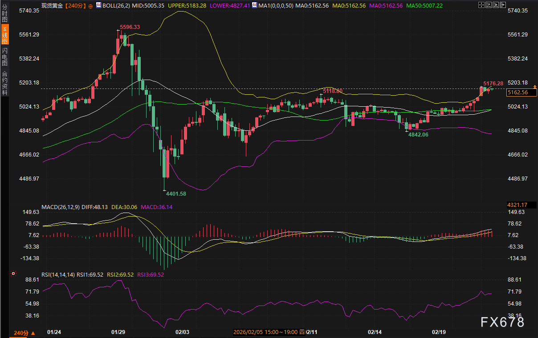Click the MACD(26,12,9) indicator label
Screen dimensions: 538x338
pyautogui.click(x=61, y=207)
